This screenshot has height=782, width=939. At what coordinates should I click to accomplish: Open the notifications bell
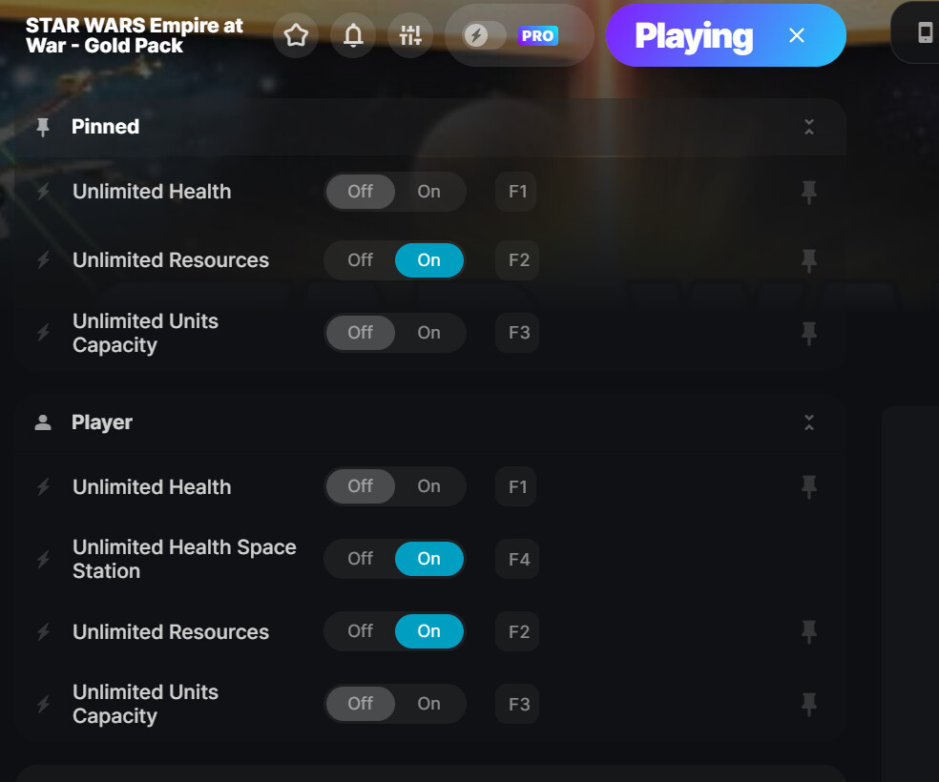pos(353,35)
